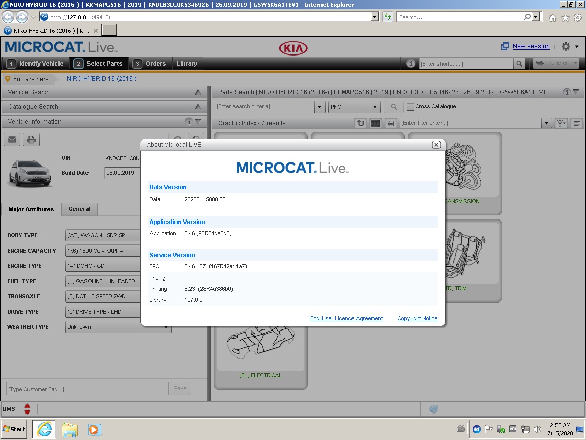Click the Windows Start button
The width and height of the screenshot is (586, 440).
(x=14, y=429)
